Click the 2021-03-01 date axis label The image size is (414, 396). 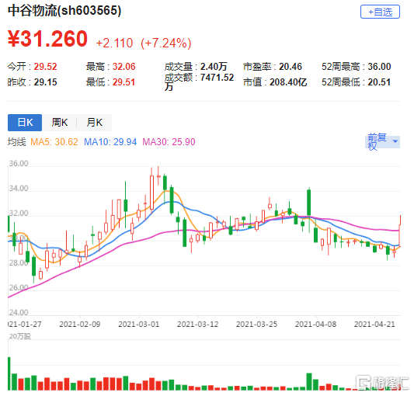pos(139,324)
